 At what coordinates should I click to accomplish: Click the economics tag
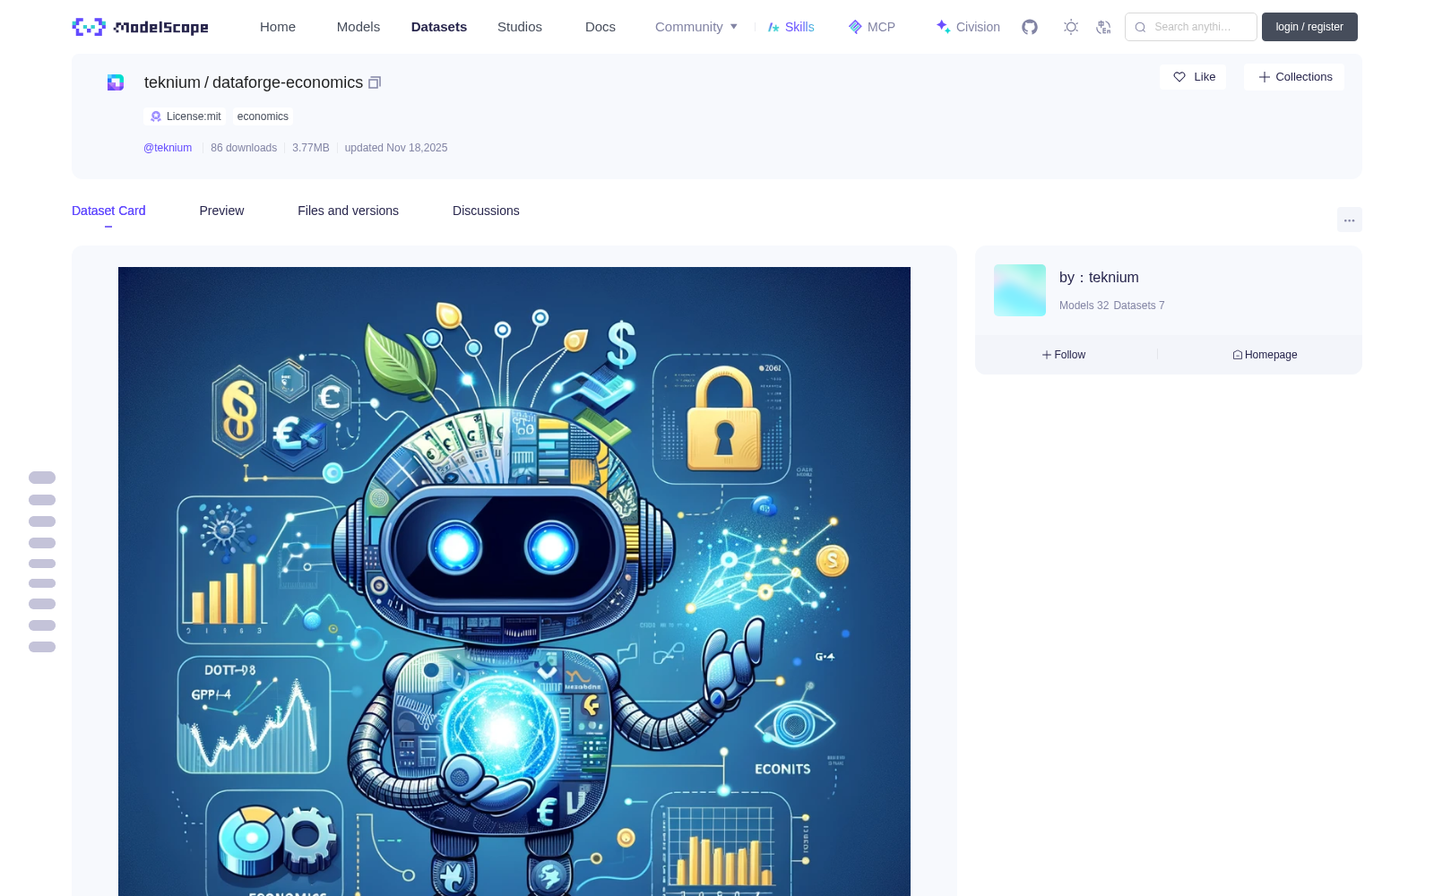pos(263,116)
